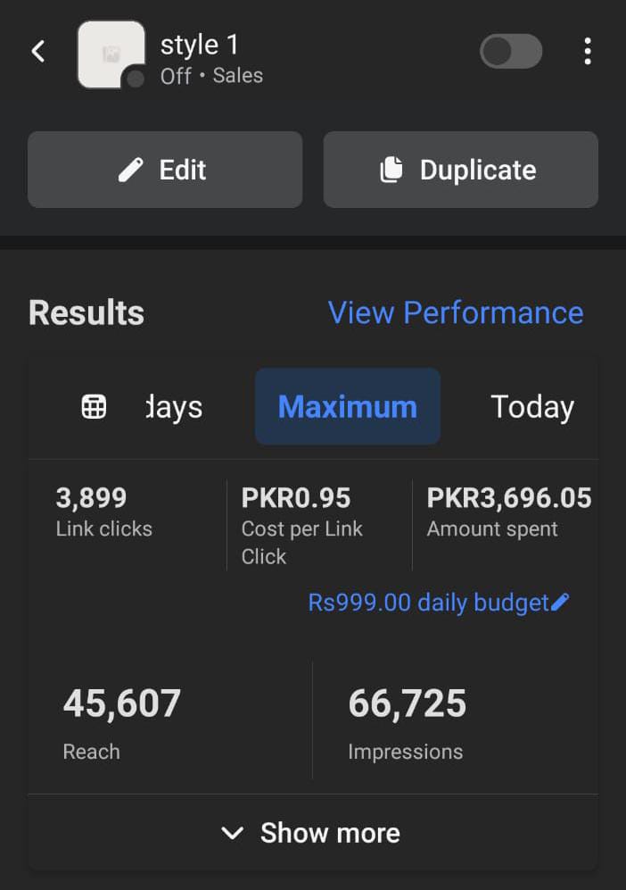
Task: Toggle the style 1 campaign switch on
Action: (511, 52)
